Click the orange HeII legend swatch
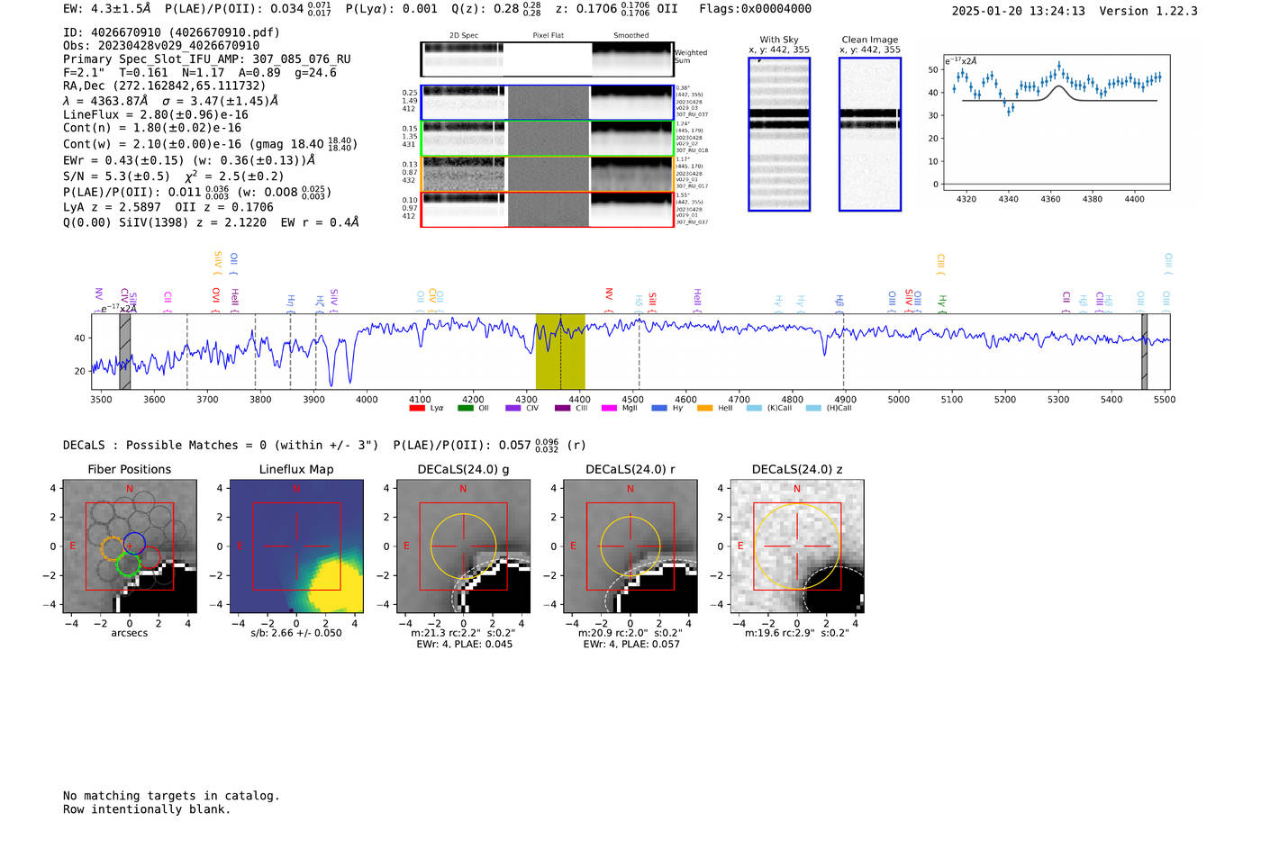 tap(704, 409)
